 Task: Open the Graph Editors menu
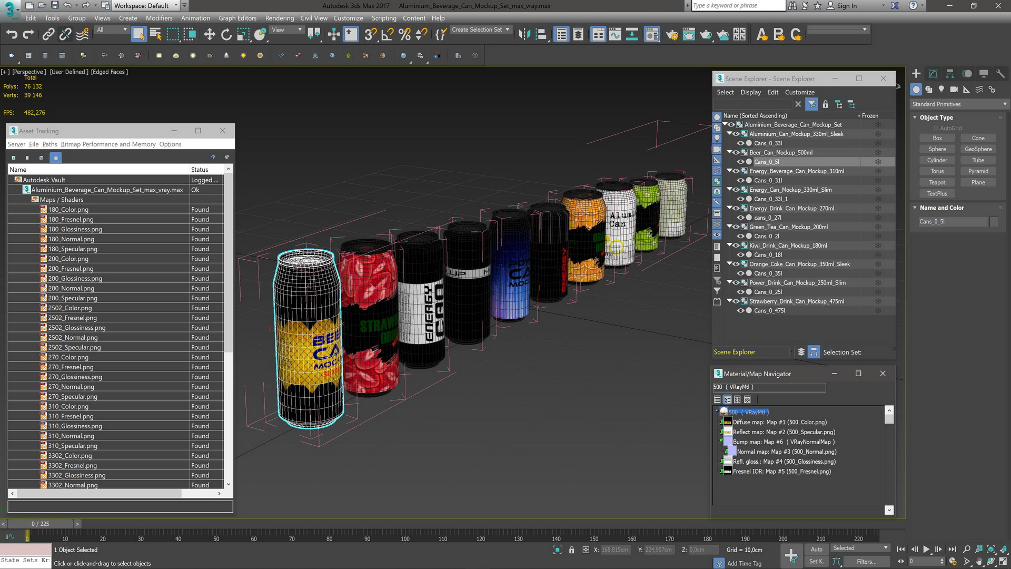pos(237,18)
